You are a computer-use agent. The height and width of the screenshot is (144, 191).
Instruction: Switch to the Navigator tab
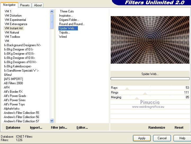coord(9,5)
